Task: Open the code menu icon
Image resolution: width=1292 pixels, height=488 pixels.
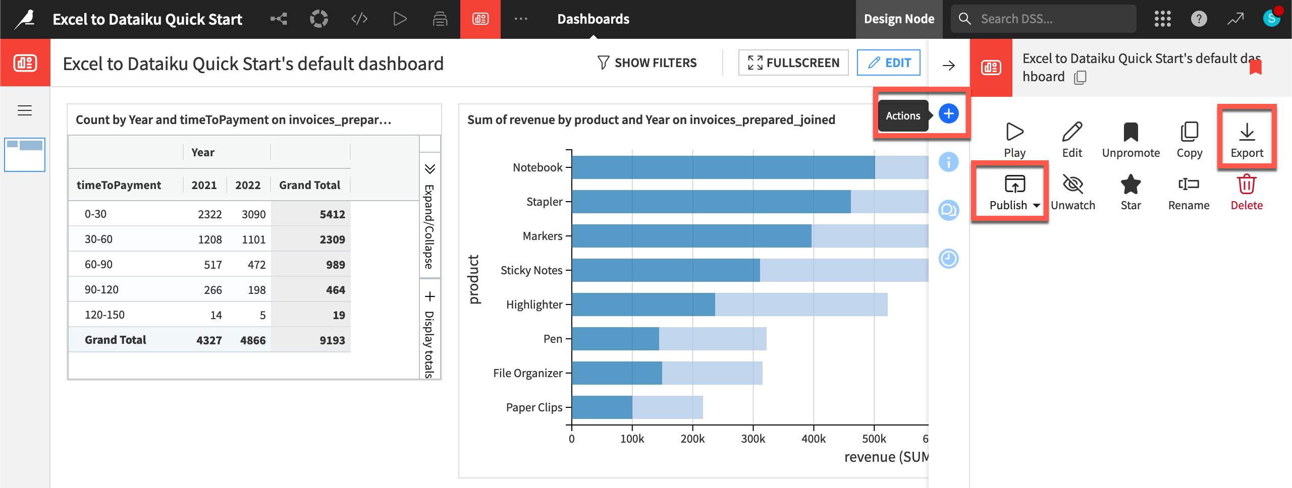Action: 359,19
